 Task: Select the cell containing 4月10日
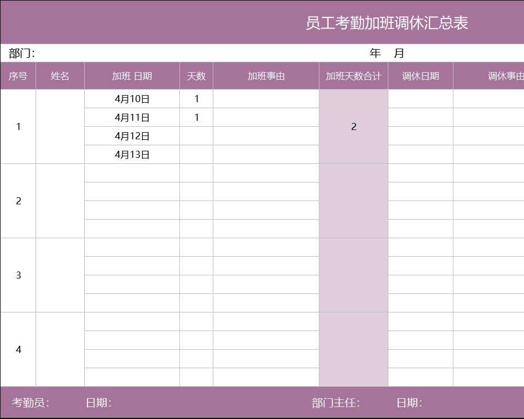click(x=132, y=99)
